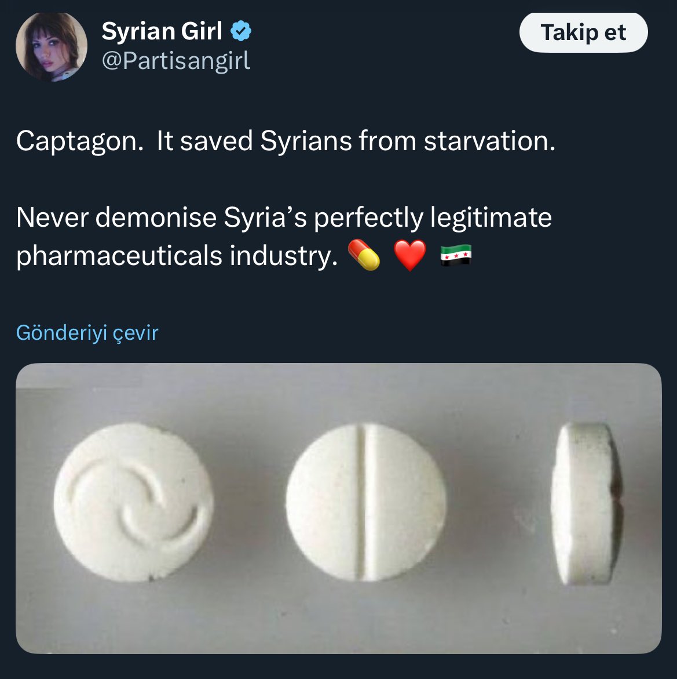Click the pill with score line

(366, 502)
